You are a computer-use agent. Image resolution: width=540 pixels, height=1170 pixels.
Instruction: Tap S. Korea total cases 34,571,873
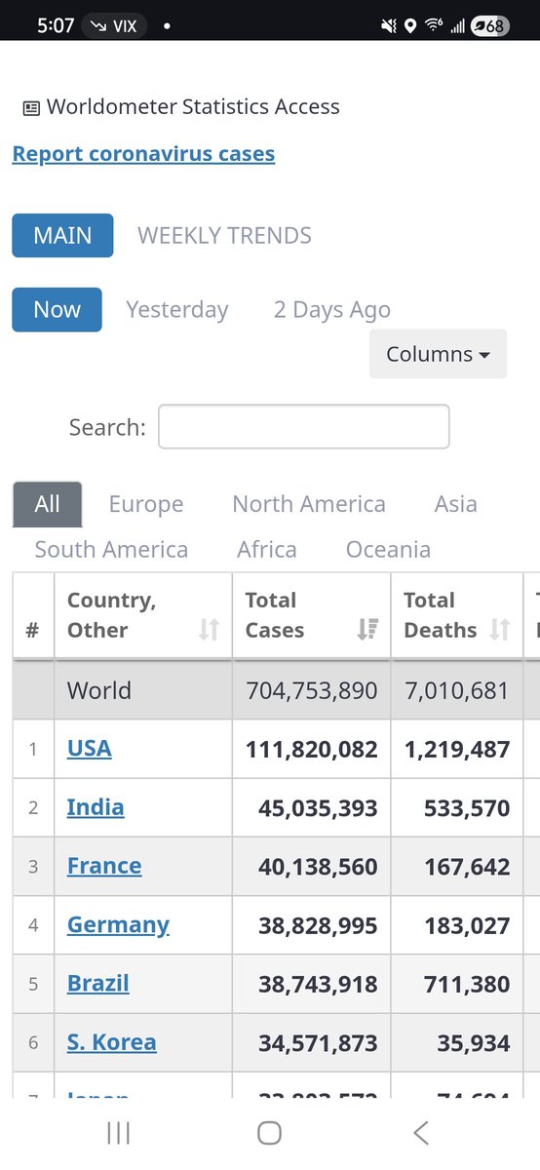[318, 1042]
